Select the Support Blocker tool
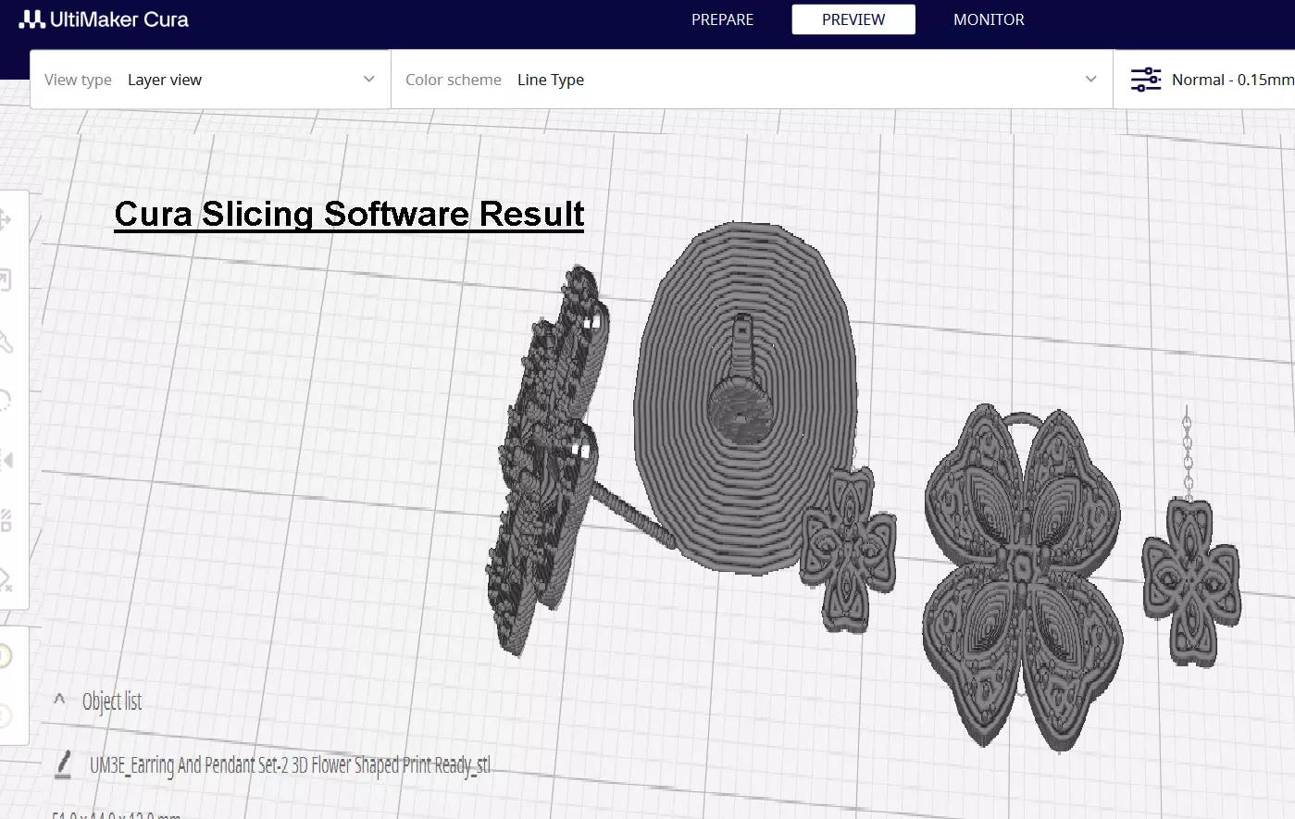Screen dimensions: 1295x819 tap(5, 580)
